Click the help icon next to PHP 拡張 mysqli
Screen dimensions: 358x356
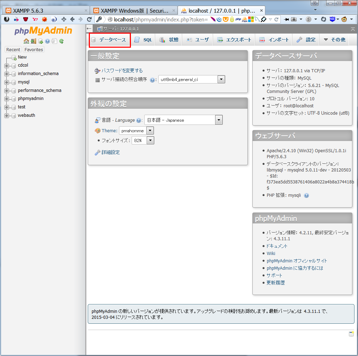click(x=306, y=195)
